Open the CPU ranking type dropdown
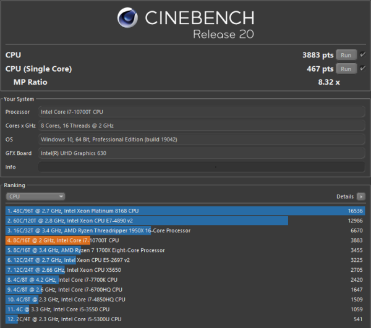Screen dimensions: 371x328 point(35,196)
